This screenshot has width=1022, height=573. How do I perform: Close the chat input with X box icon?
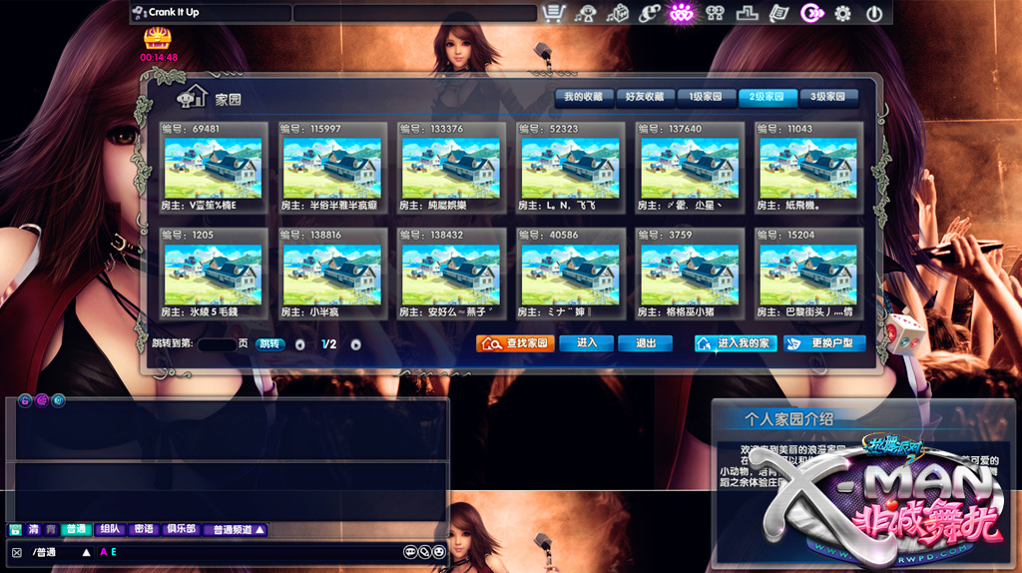click(16, 552)
